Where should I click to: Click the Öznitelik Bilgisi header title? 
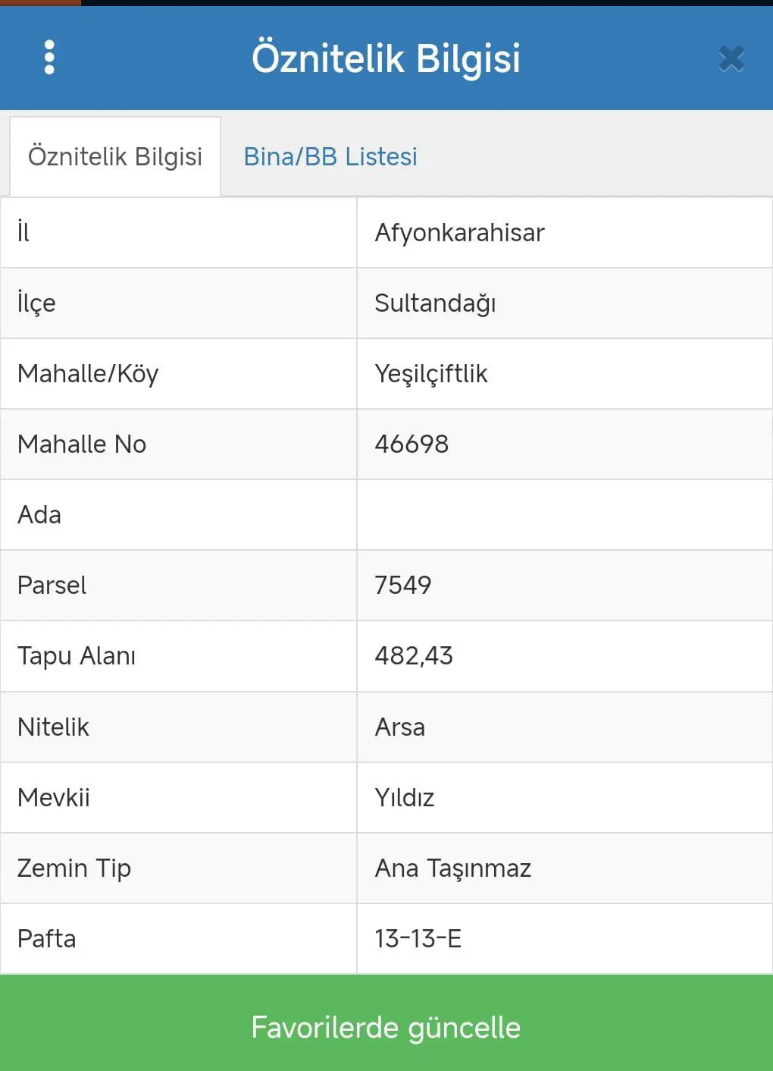pyautogui.click(x=386, y=58)
